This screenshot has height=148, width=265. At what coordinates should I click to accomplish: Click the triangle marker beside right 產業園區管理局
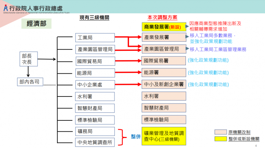tap(187, 49)
